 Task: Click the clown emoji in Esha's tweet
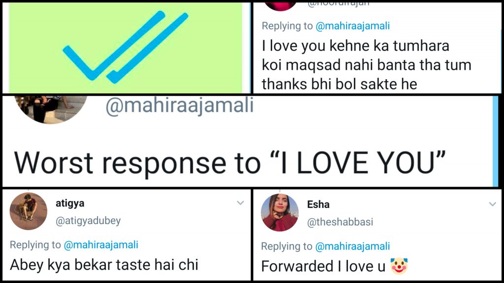coord(399,266)
